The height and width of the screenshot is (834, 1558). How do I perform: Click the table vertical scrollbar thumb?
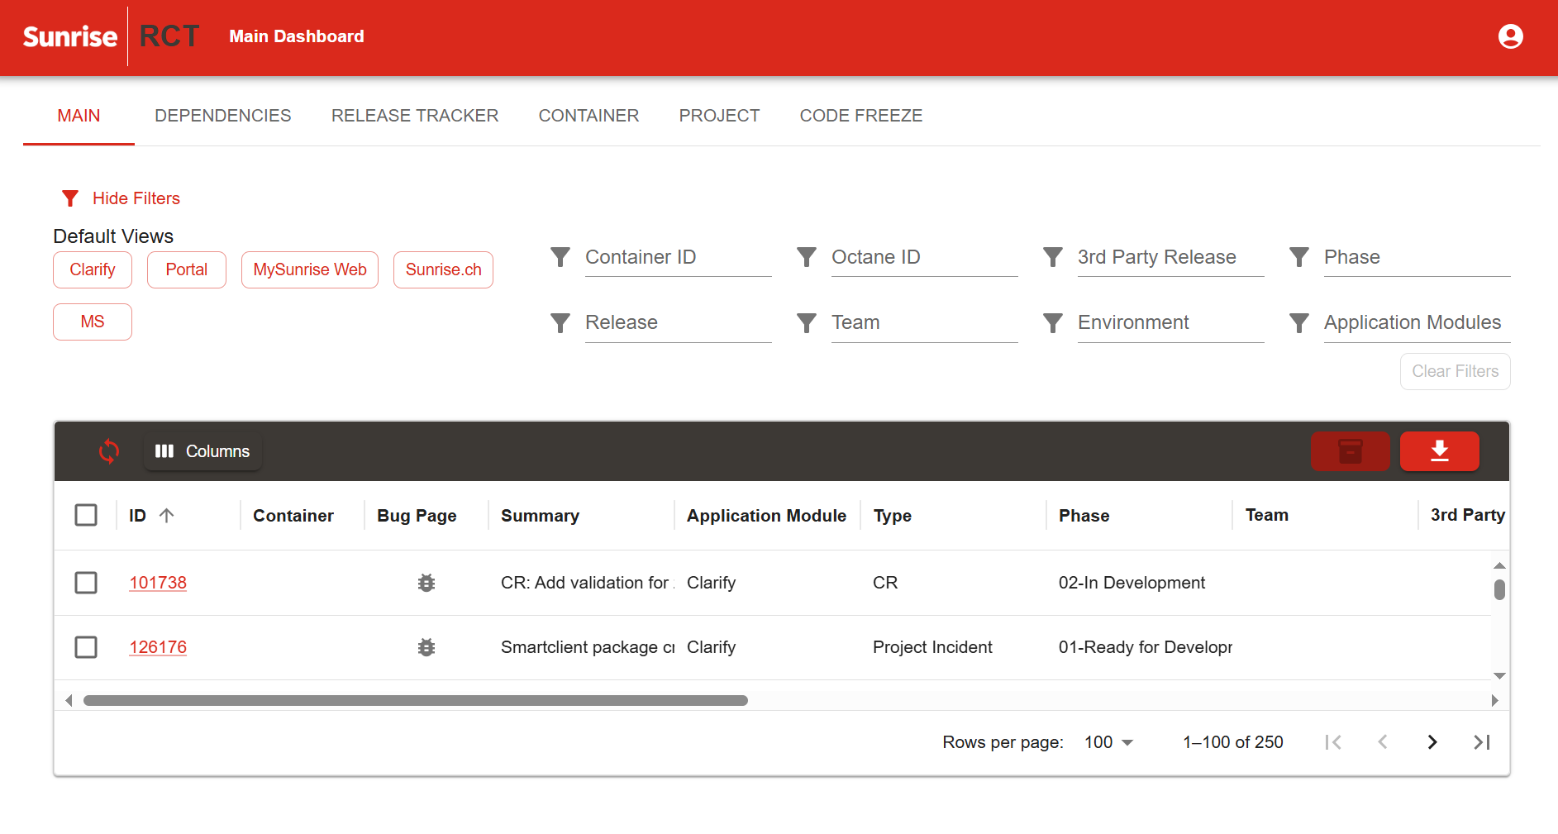point(1499,589)
